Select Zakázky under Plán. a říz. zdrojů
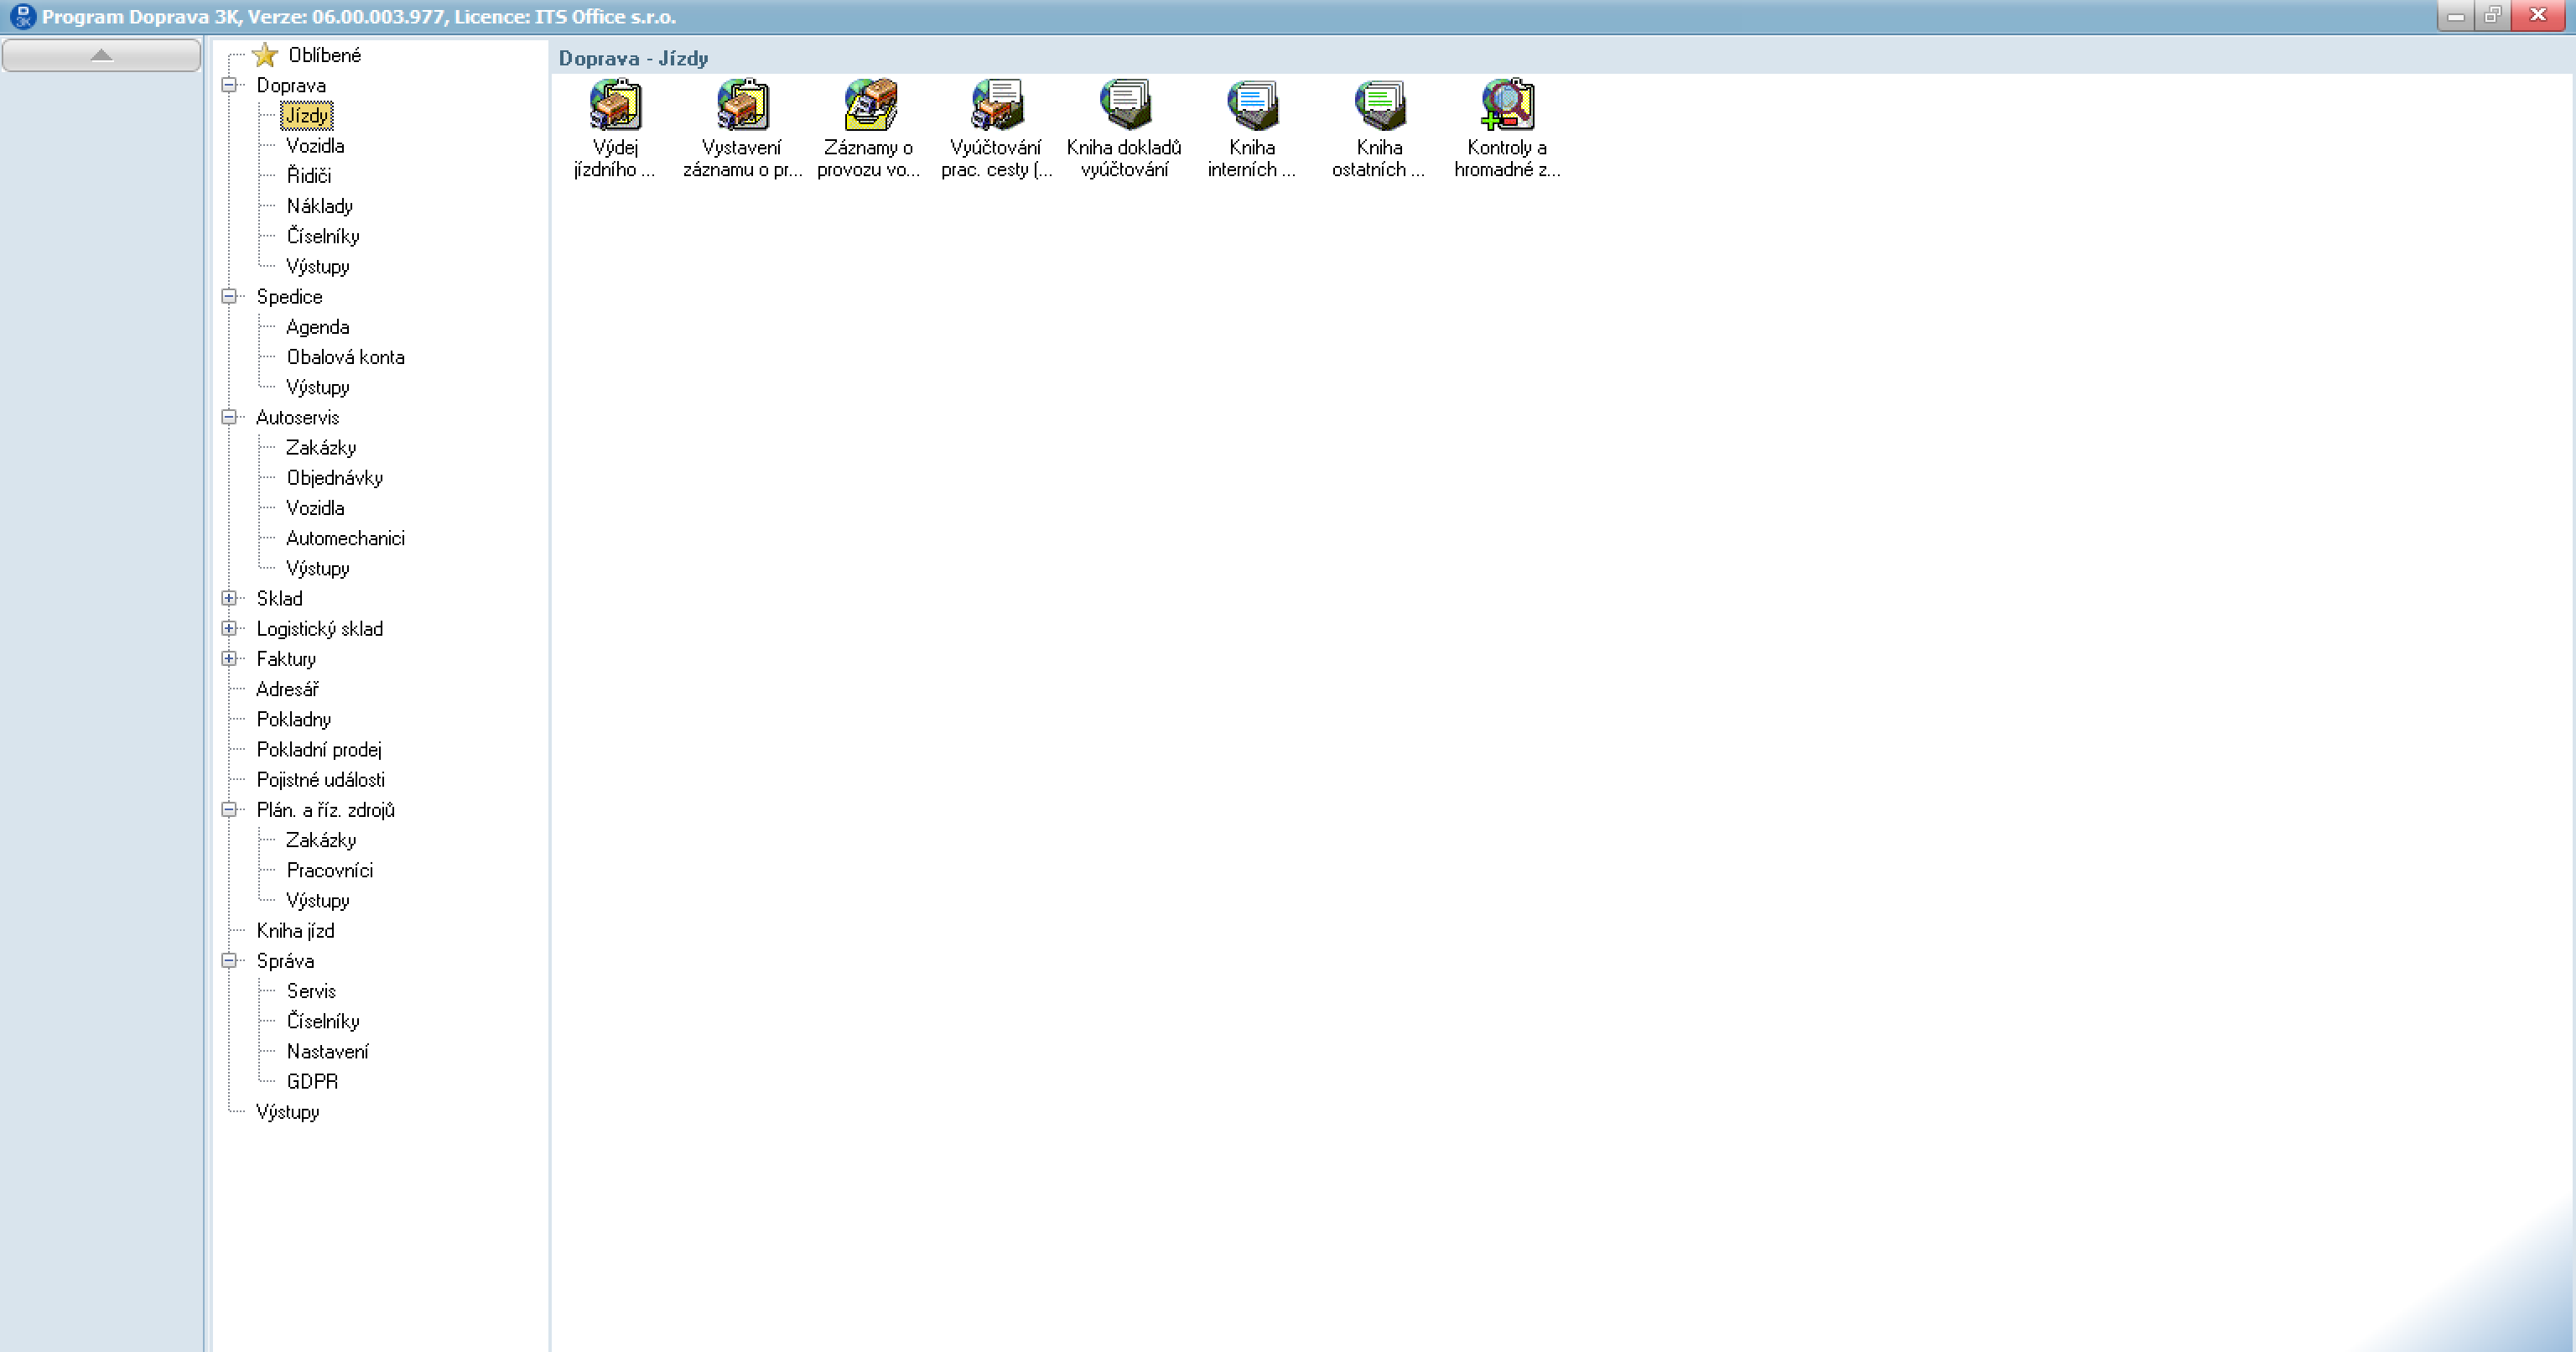This screenshot has width=2576, height=1352. (x=320, y=840)
